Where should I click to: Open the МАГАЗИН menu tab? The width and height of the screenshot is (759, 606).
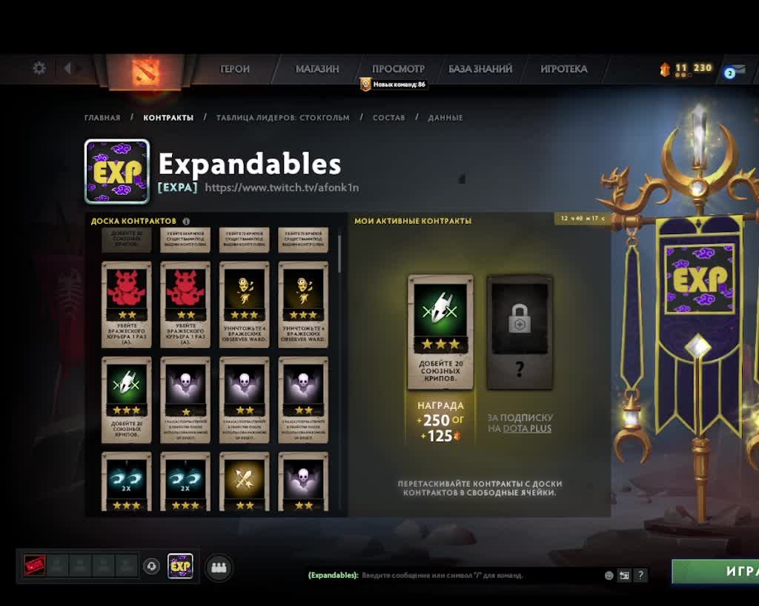tap(317, 69)
